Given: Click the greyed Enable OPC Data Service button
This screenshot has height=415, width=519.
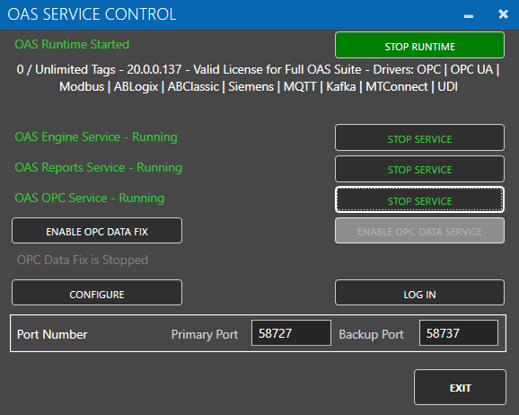Looking at the screenshot, I should 419,231.
